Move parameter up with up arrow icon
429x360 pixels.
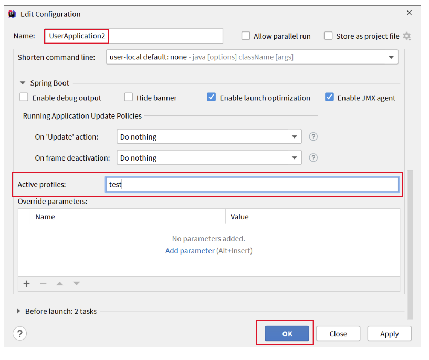[x=60, y=283]
